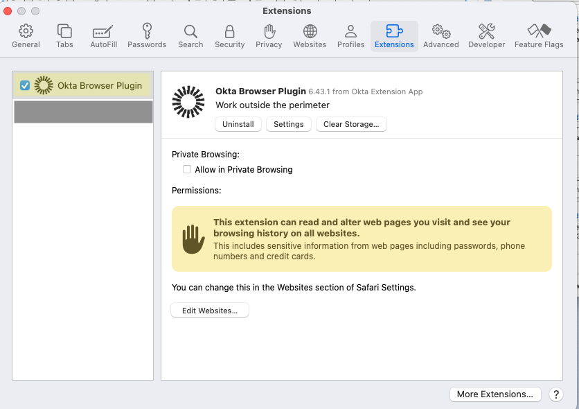Viewport: 579px width, 409px height.
Task: Click the Okta Browser Plugin title text
Action: (x=260, y=92)
